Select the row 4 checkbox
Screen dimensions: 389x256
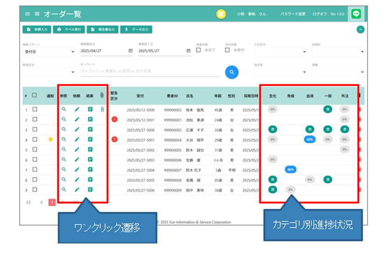coord(35,139)
